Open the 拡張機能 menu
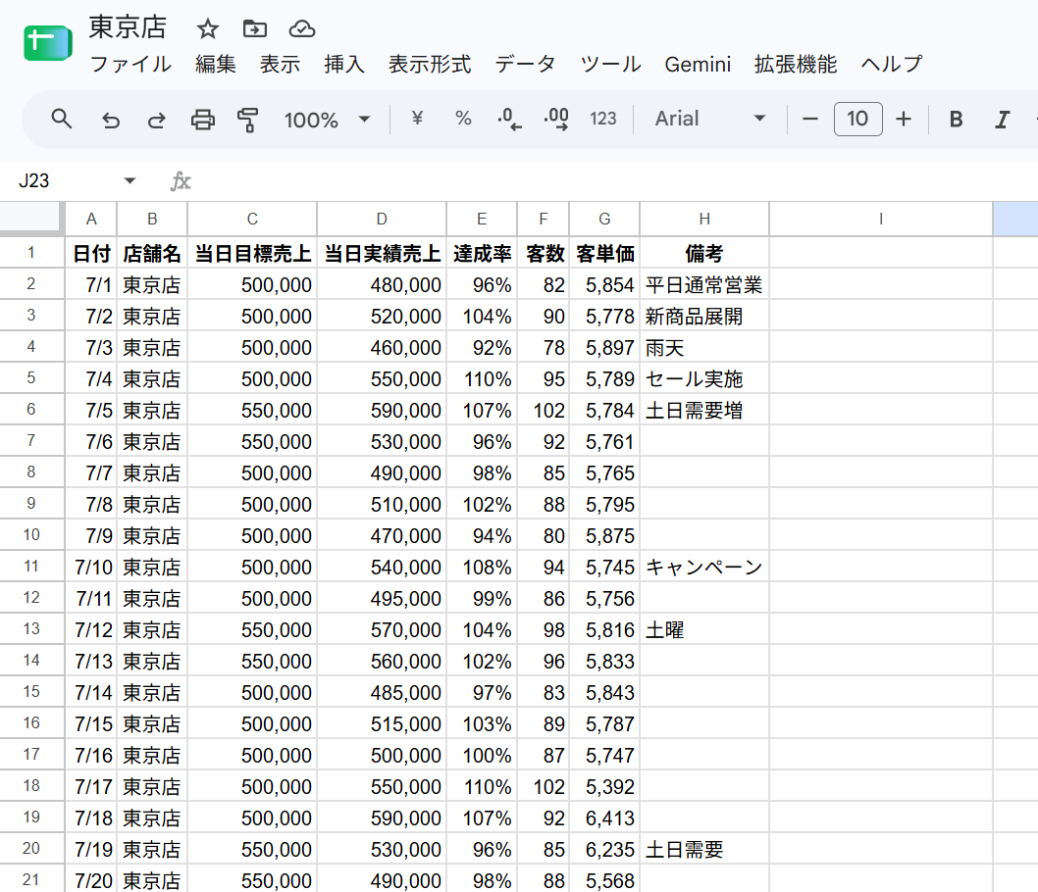The width and height of the screenshot is (1038, 892). pos(795,64)
